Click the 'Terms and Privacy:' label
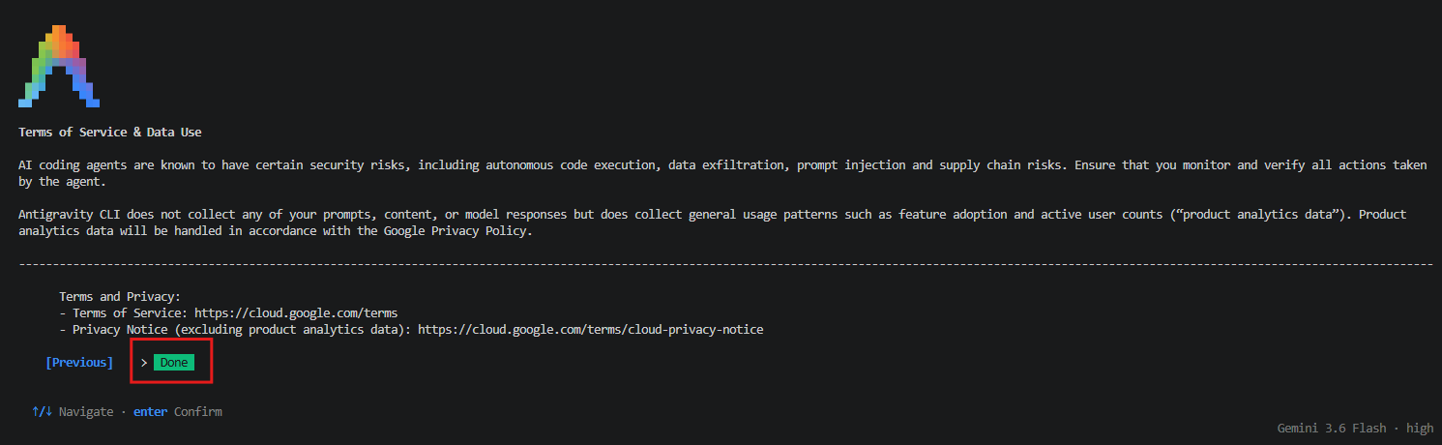Image resolution: width=1442 pixels, height=445 pixels. coord(120,297)
